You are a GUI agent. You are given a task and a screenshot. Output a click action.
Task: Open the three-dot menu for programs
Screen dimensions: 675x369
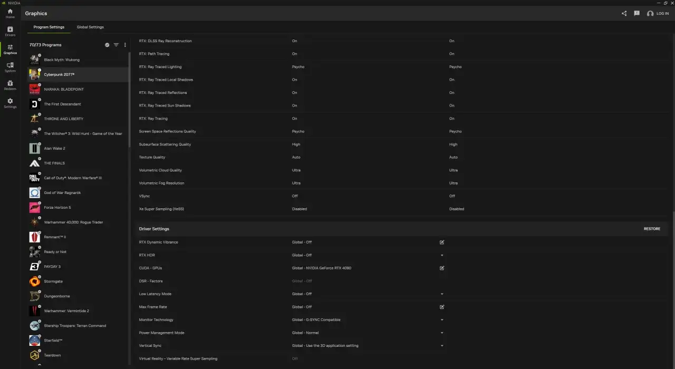125,45
